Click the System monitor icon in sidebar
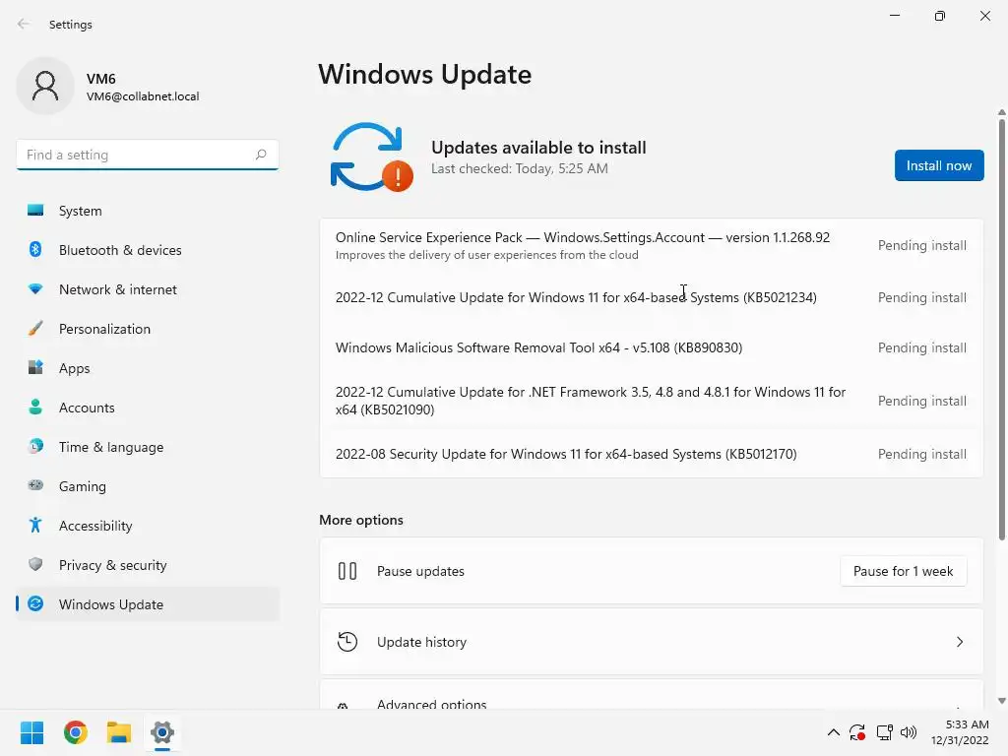1008x756 pixels. [35, 211]
